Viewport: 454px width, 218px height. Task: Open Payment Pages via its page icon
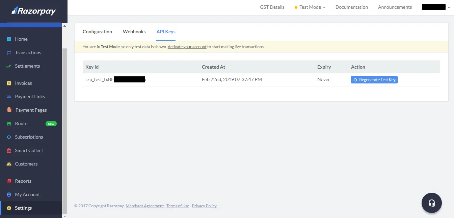click(9, 110)
